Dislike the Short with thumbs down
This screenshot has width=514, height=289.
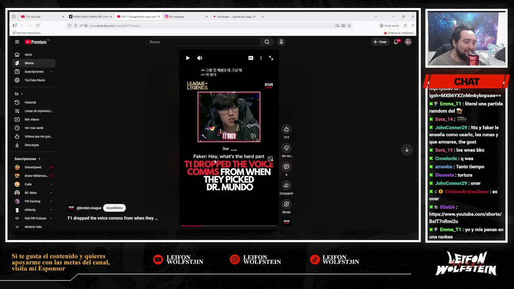(x=286, y=148)
